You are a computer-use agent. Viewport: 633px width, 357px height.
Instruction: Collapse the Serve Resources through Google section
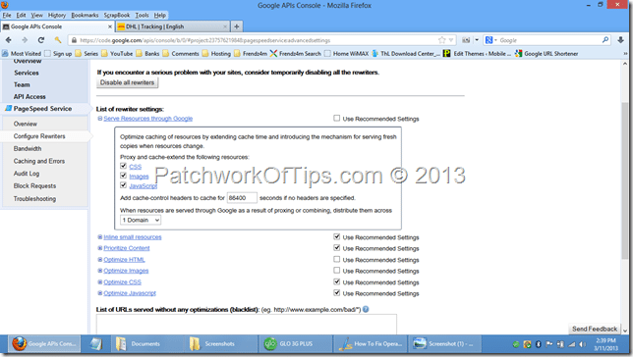point(100,119)
